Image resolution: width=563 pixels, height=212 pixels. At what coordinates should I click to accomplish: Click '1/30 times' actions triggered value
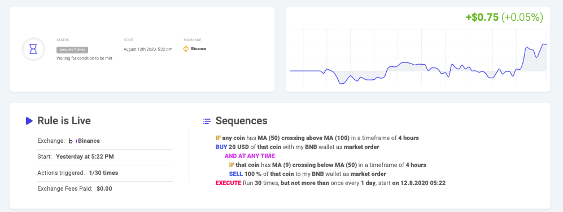click(x=103, y=173)
